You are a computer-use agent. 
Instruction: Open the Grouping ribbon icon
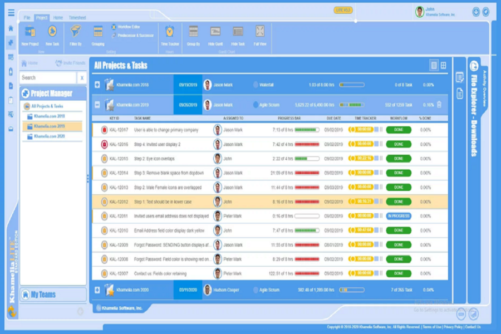pos(98,31)
